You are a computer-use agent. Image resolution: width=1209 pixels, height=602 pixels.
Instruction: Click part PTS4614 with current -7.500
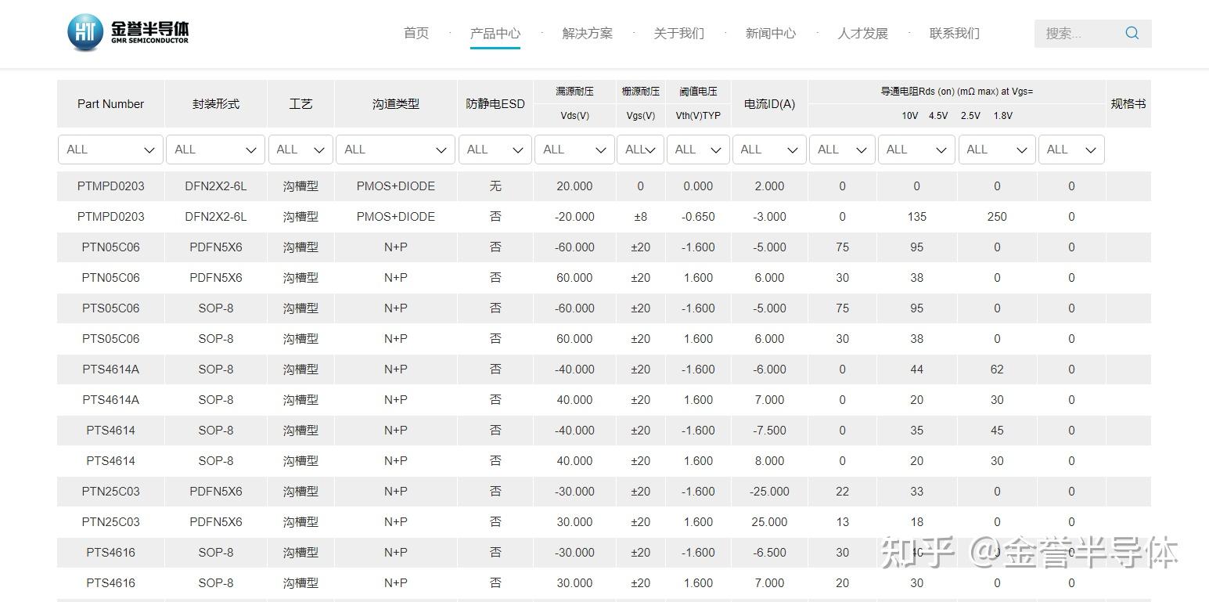[x=110, y=431]
